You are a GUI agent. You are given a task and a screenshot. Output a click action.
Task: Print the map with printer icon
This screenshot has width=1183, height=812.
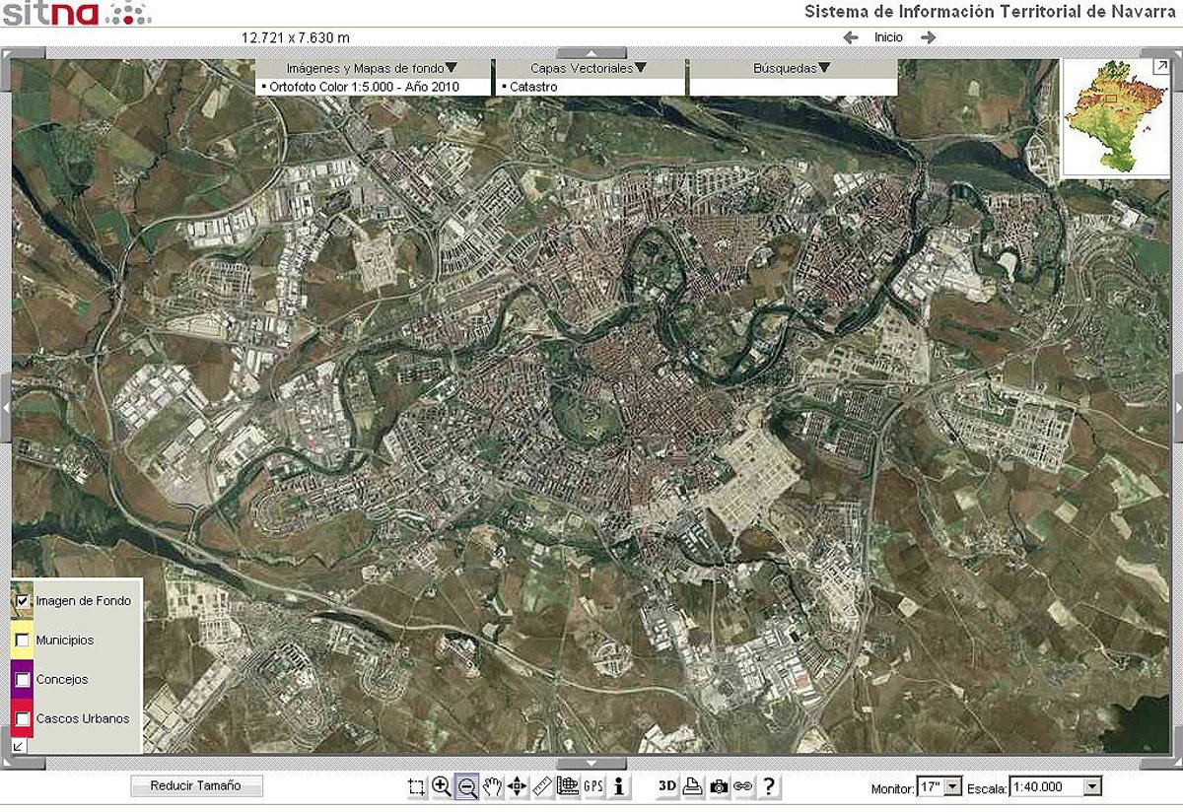click(693, 785)
